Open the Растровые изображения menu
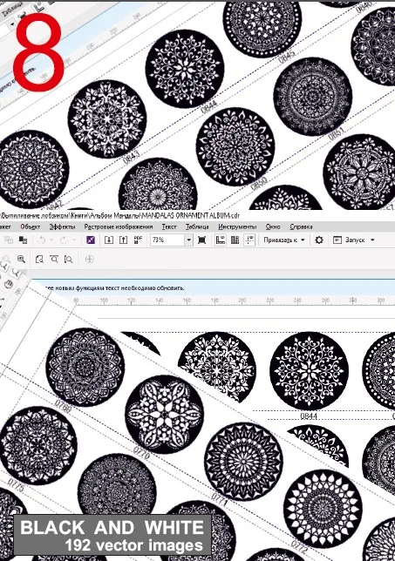395x561 pixels. (119, 226)
